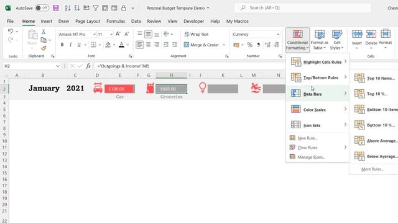Open Format as Table gallery
This screenshot has height=223, width=398.
coord(319,40)
